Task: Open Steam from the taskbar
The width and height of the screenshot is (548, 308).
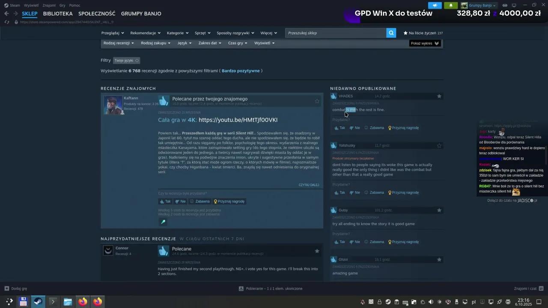Action: pyautogui.click(x=38, y=302)
